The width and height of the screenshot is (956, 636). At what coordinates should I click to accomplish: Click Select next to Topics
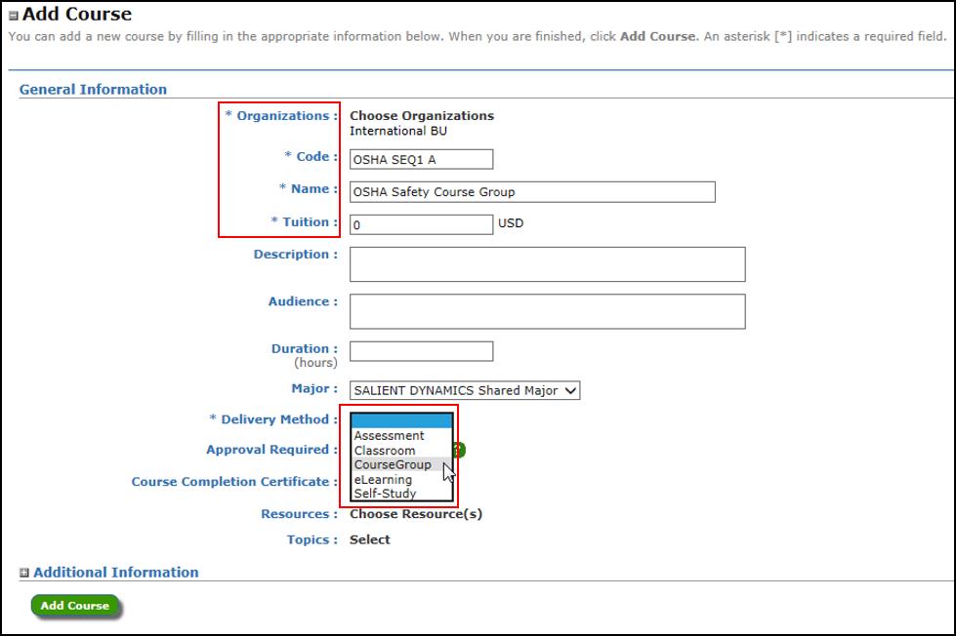tap(370, 539)
